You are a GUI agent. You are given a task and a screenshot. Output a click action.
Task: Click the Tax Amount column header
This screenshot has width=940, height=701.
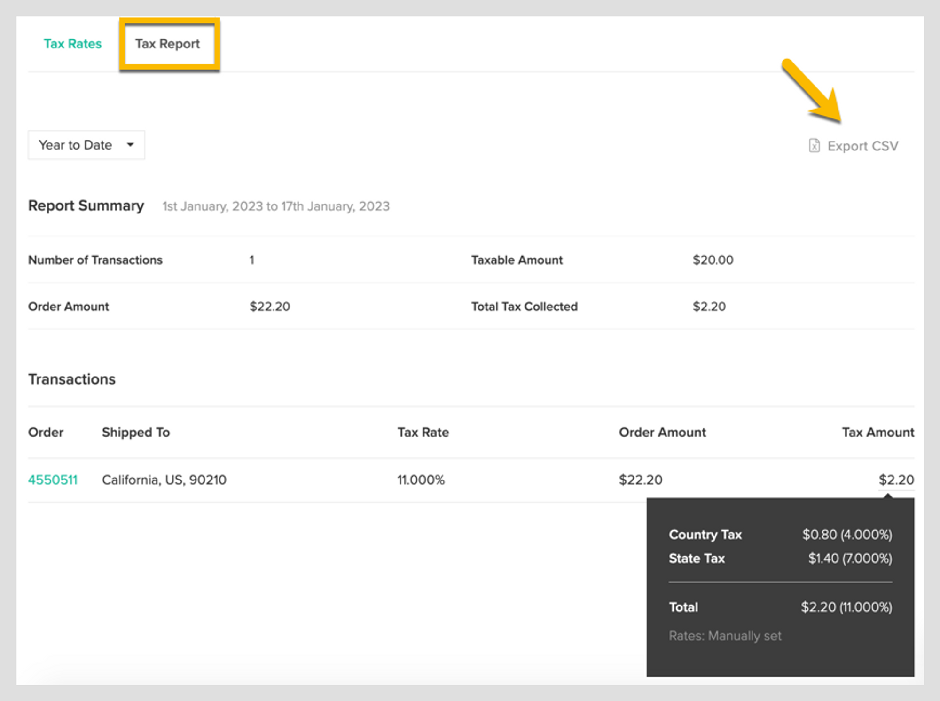[877, 432]
